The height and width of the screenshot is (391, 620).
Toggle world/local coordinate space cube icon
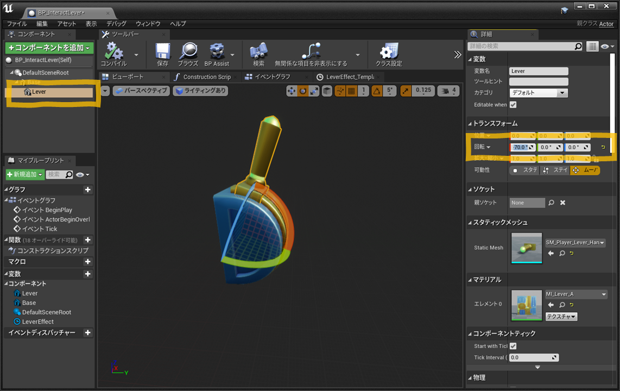[x=327, y=91]
